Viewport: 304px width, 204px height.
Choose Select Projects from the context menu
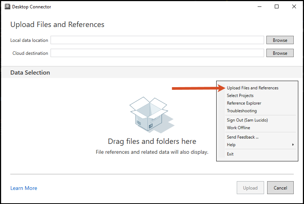240,96
